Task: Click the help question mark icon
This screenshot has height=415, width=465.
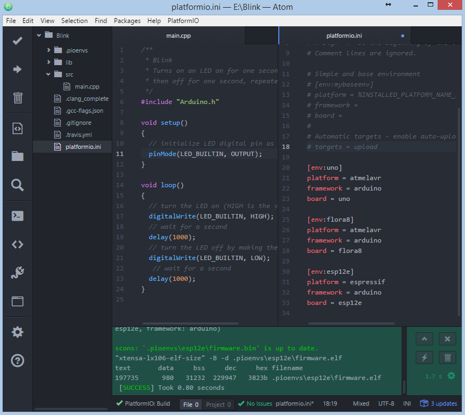Action: [18, 361]
